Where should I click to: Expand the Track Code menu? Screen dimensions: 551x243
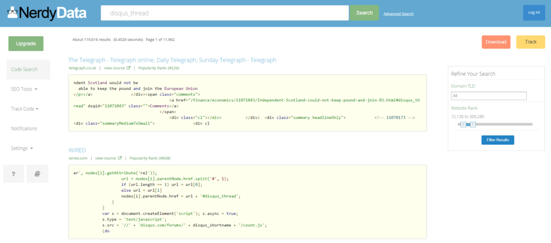25,109
